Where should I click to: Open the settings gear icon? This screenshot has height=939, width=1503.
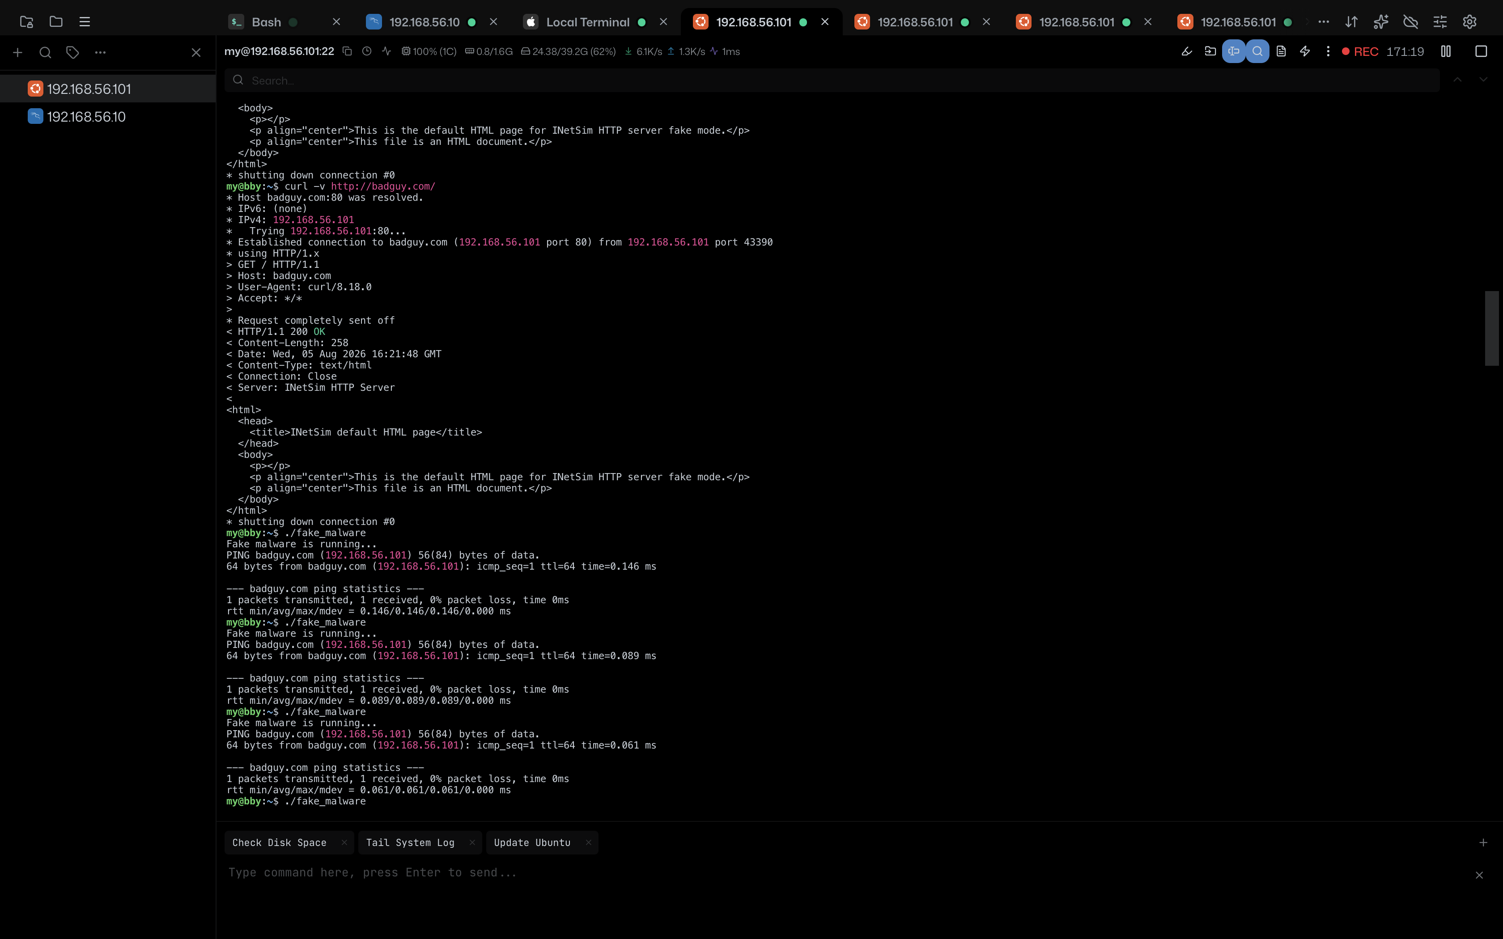point(1469,22)
